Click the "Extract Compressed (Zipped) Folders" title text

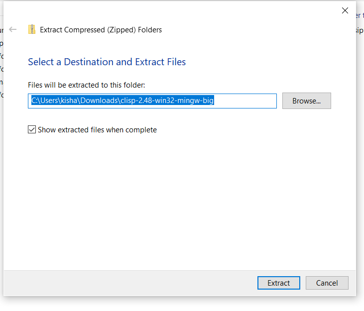(x=101, y=29)
